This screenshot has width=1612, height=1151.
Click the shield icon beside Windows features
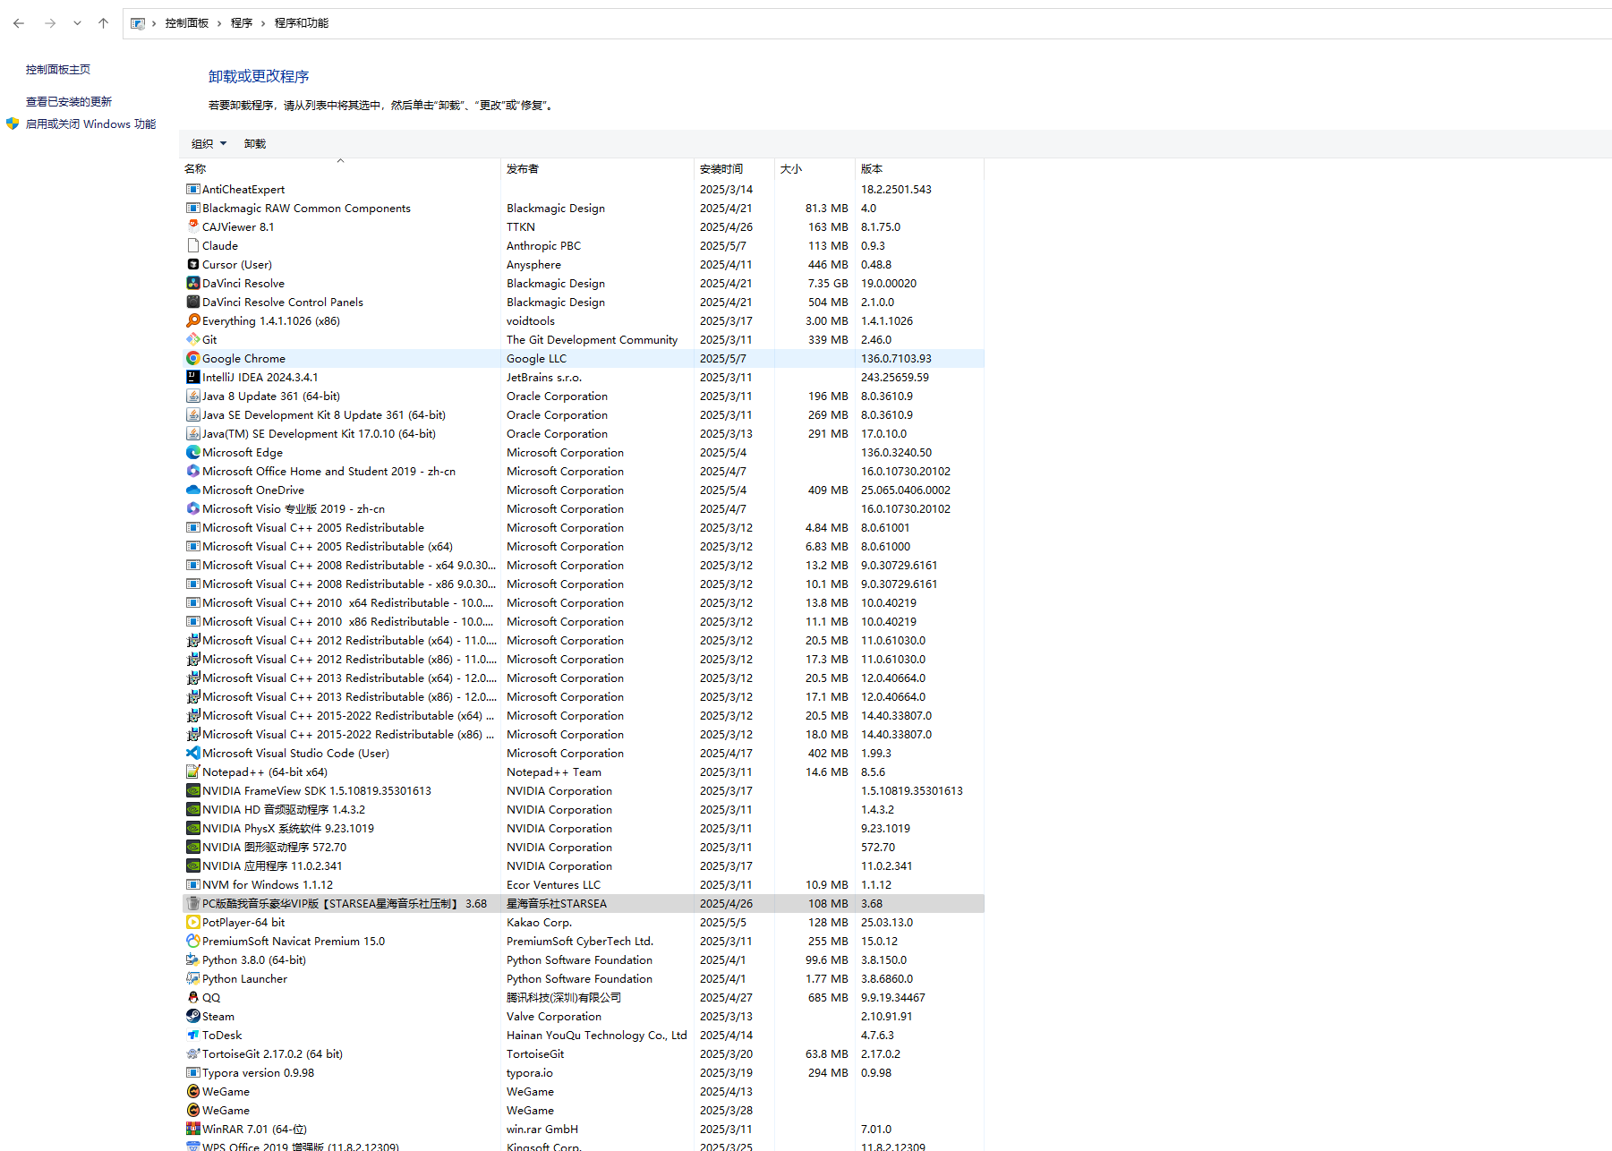(x=13, y=124)
